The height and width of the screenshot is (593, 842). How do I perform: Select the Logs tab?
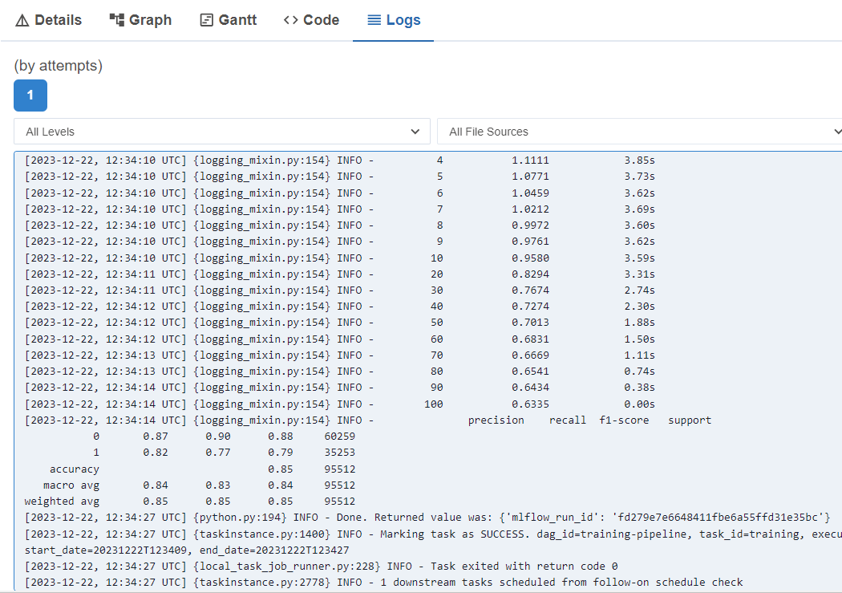[393, 20]
